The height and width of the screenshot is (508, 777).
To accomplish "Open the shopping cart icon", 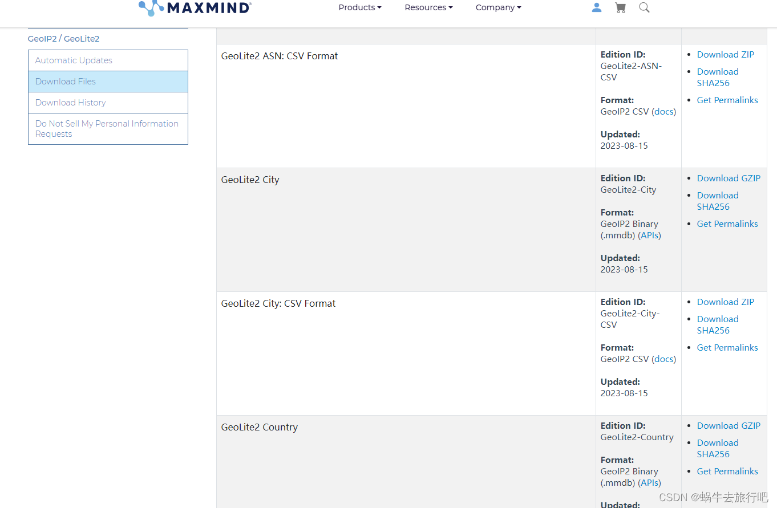I will (620, 7).
